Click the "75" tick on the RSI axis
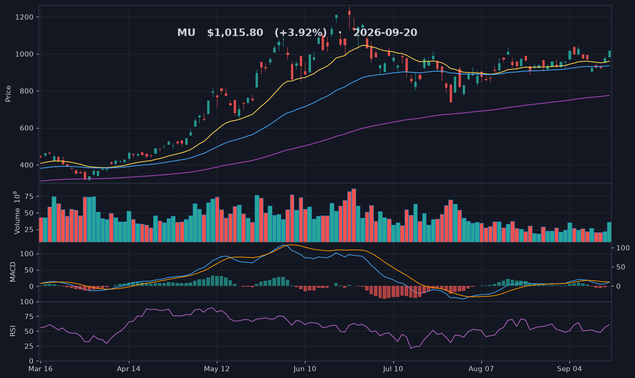The image size is (635, 378). pos(29,317)
